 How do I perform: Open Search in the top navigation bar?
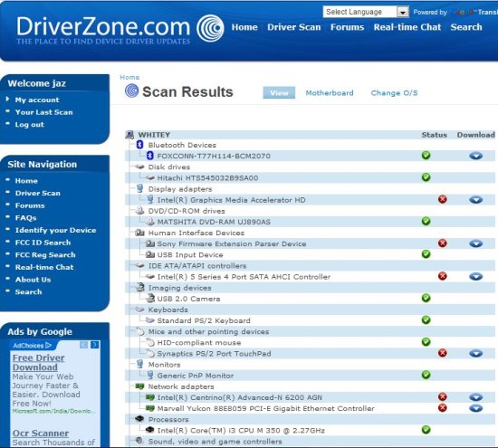point(466,27)
